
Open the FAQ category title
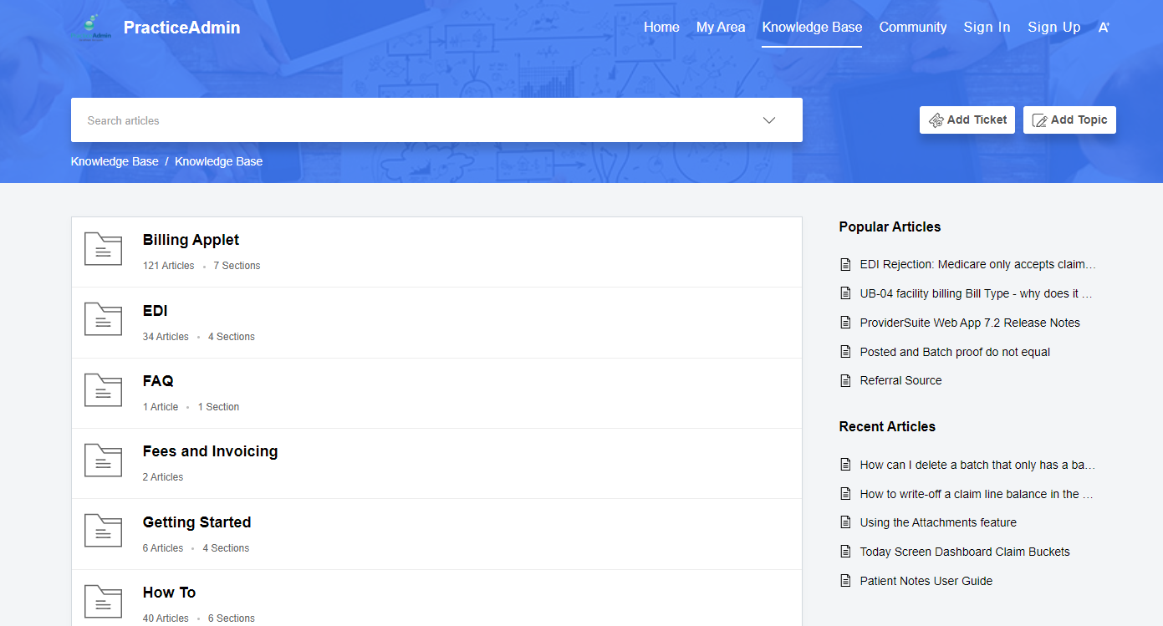tap(158, 381)
